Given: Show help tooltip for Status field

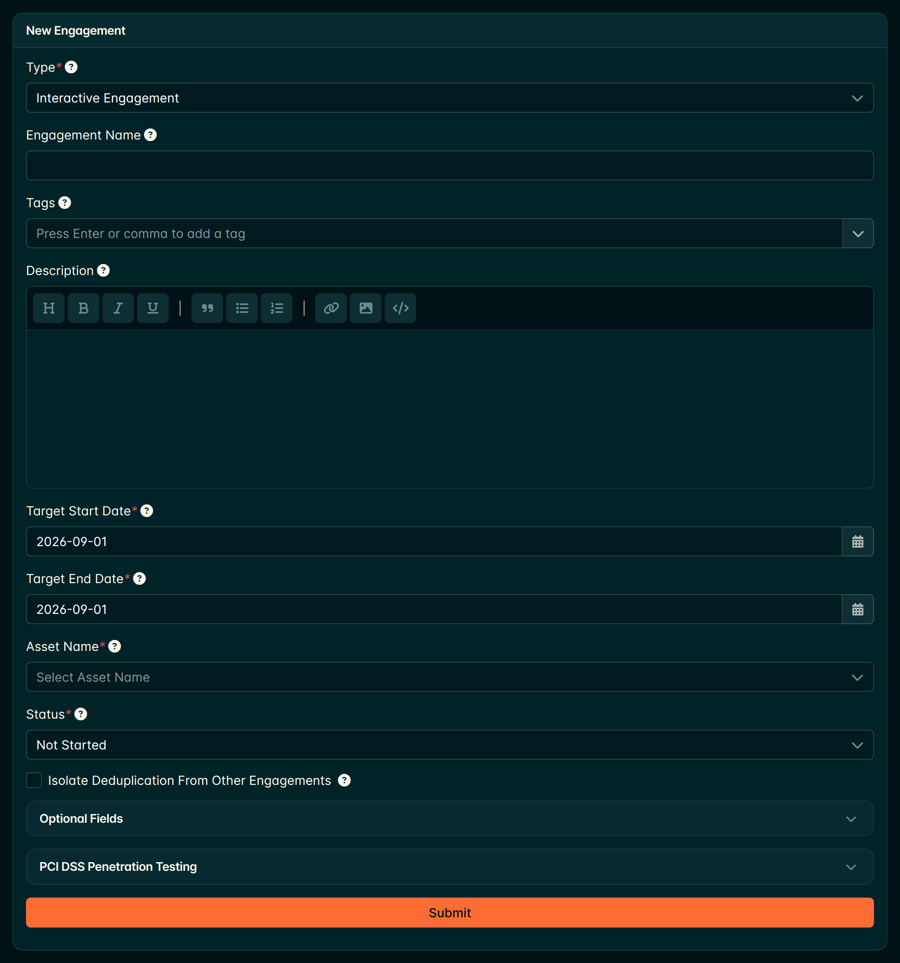Looking at the screenshot, I should pyautogui.click(x=81, y=714).
